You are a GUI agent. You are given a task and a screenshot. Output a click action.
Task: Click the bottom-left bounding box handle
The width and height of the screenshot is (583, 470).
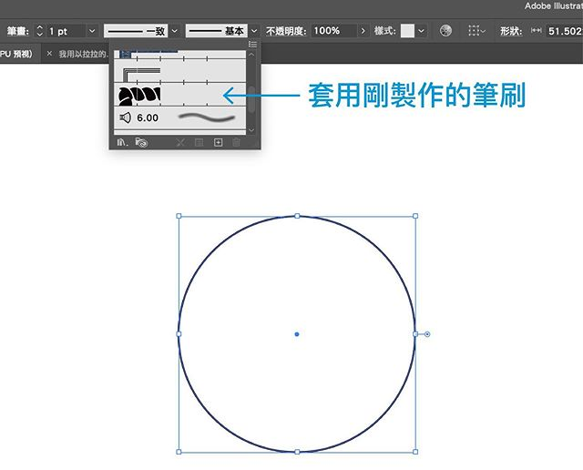pos(179,452)
